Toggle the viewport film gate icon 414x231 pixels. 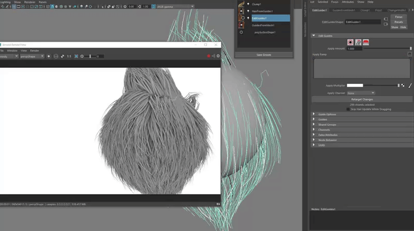coord(19,6)
